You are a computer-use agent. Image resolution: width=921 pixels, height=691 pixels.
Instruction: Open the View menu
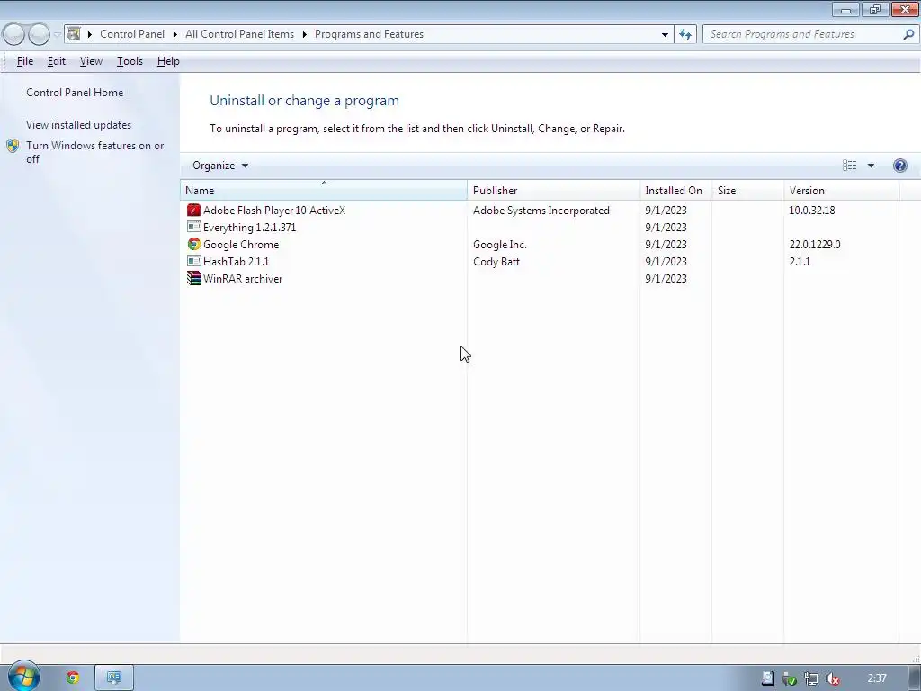click(91, 61)
